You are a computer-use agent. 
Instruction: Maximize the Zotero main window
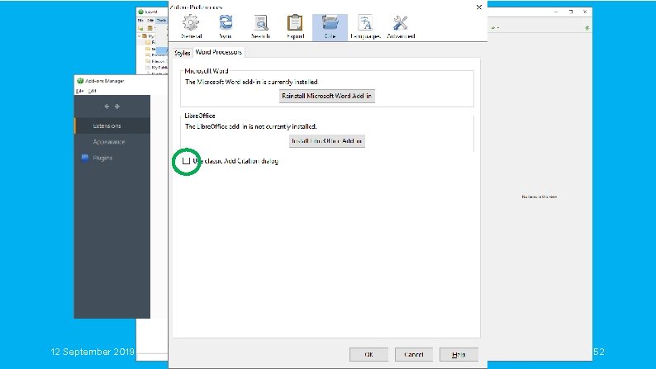tap(570, 12)
